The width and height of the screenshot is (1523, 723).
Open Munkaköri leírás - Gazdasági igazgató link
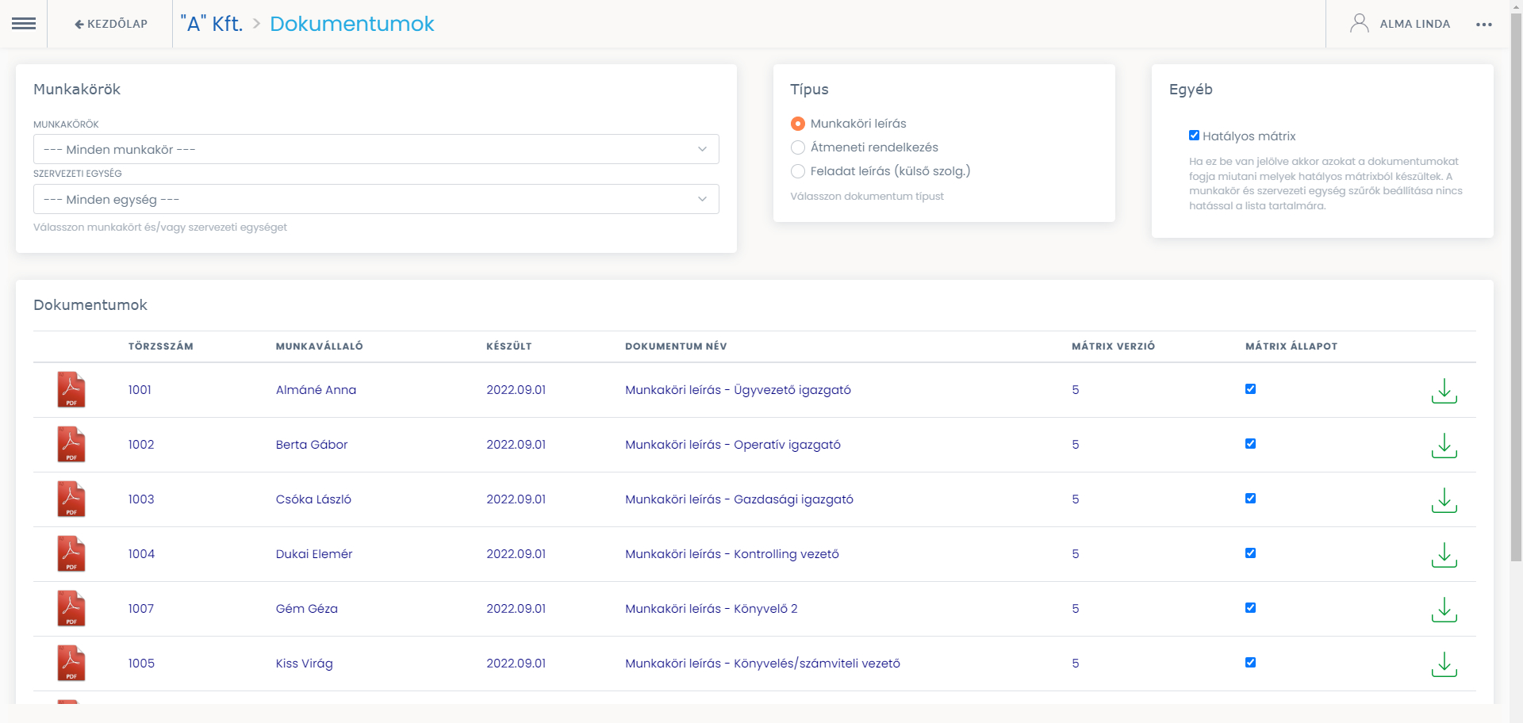(738, 499)
